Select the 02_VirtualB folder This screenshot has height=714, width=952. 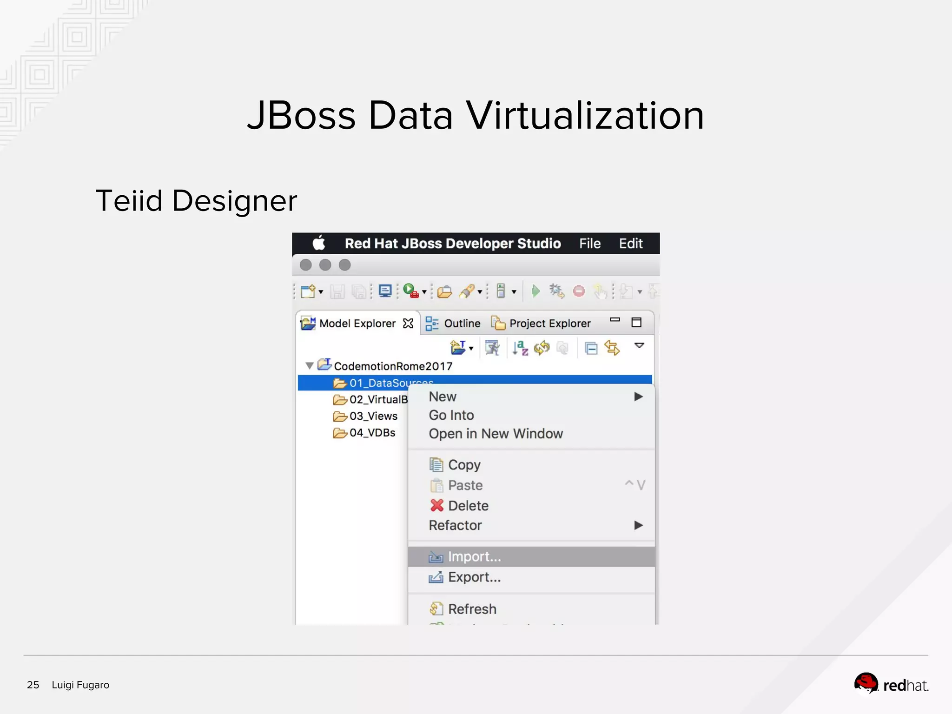370,399
